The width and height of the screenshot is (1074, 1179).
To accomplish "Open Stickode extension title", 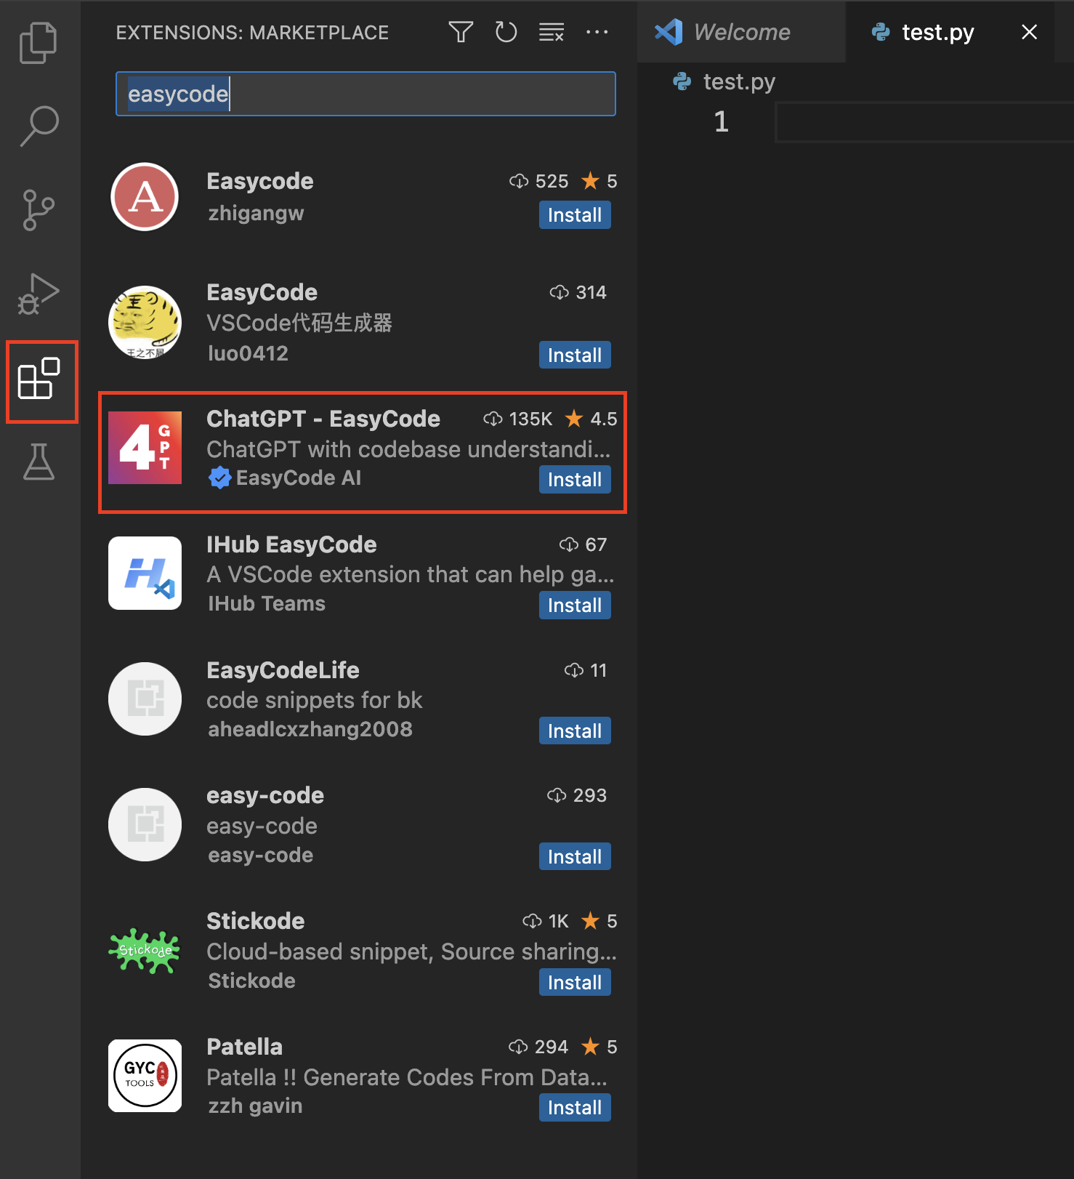I will click(256, 921).
